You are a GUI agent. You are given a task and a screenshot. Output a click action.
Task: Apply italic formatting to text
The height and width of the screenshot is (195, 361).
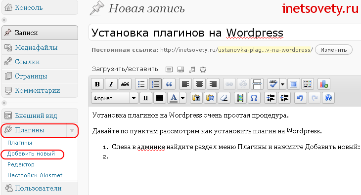tap(111, 84)
